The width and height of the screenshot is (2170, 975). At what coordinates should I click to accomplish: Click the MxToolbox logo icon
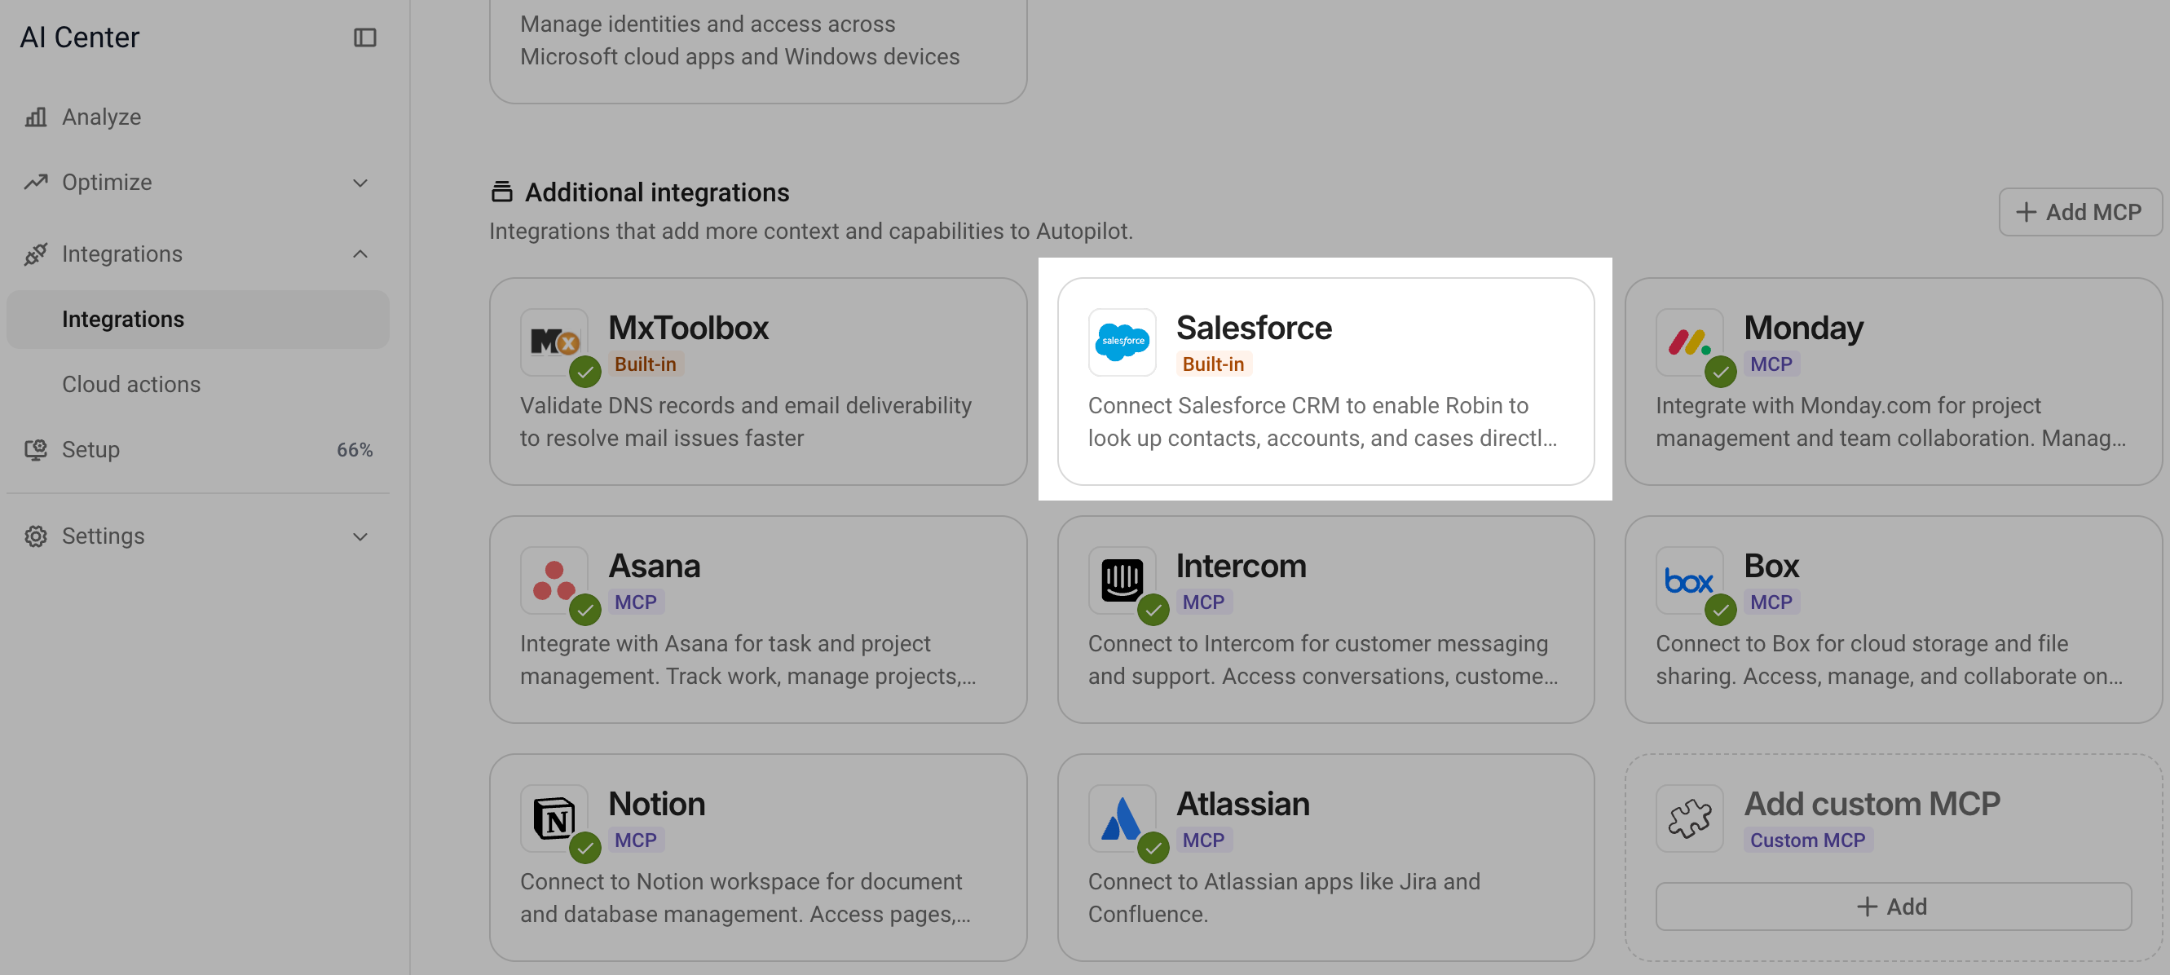click(x=554, y=342)
